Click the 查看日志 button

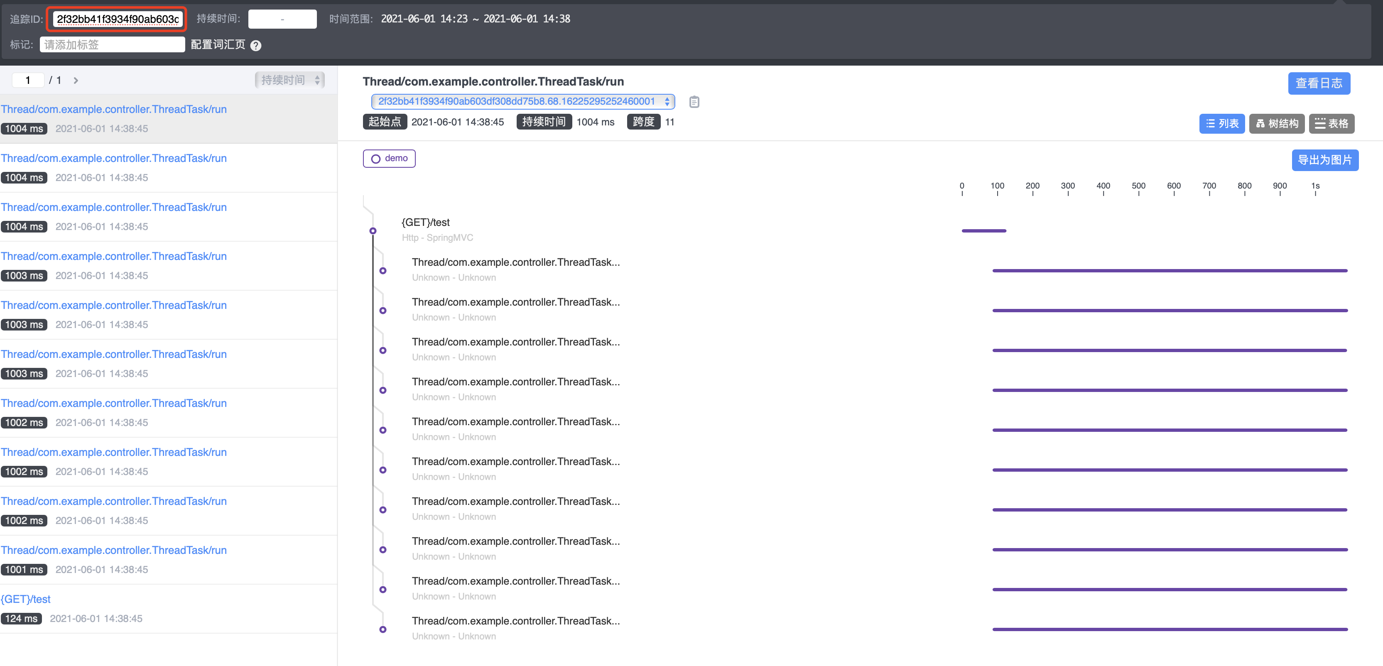(1319, 83)
